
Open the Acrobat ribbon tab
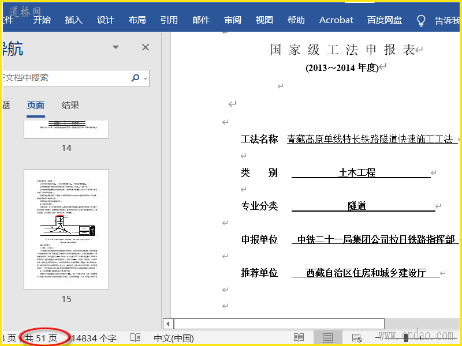336,20
